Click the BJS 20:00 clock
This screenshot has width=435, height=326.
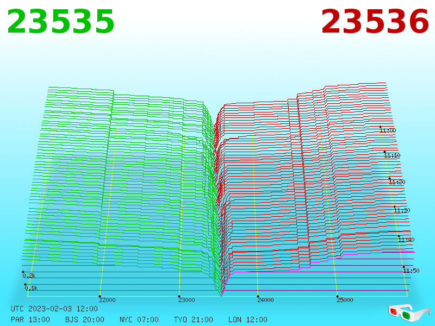85,319
